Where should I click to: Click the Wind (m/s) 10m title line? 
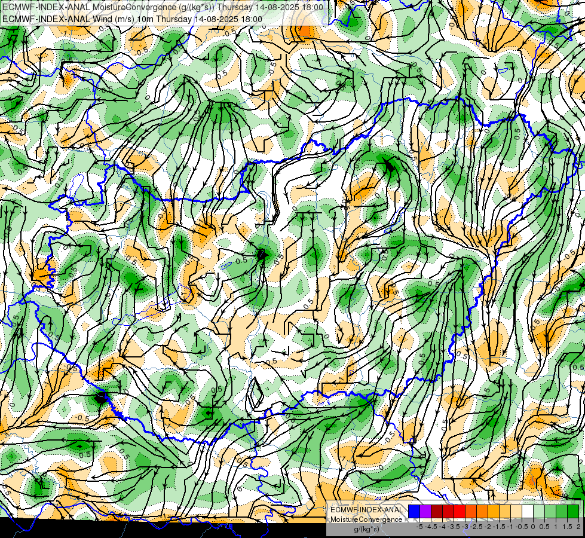coord(132,19)
